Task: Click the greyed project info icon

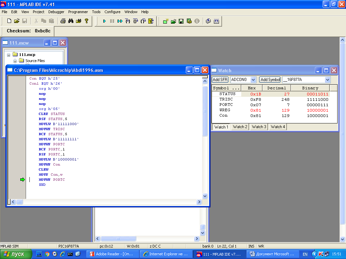Action: (197, 21)
